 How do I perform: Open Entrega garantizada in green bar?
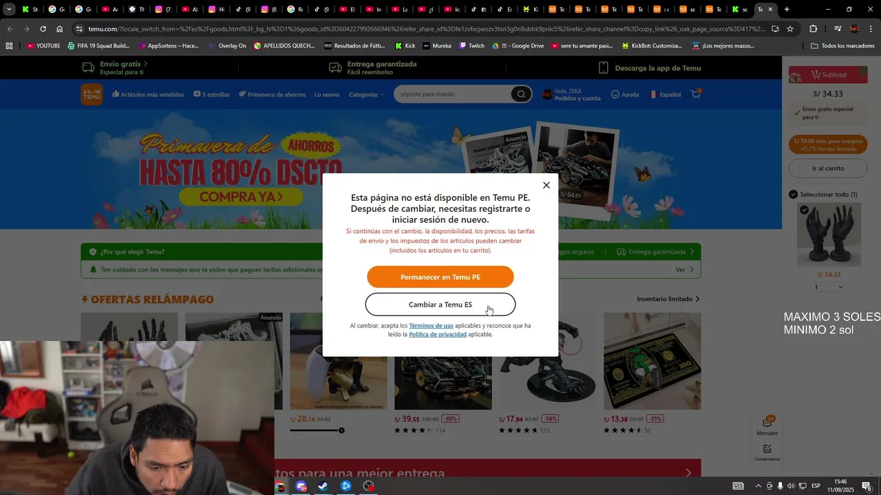[x=655, y=252]
